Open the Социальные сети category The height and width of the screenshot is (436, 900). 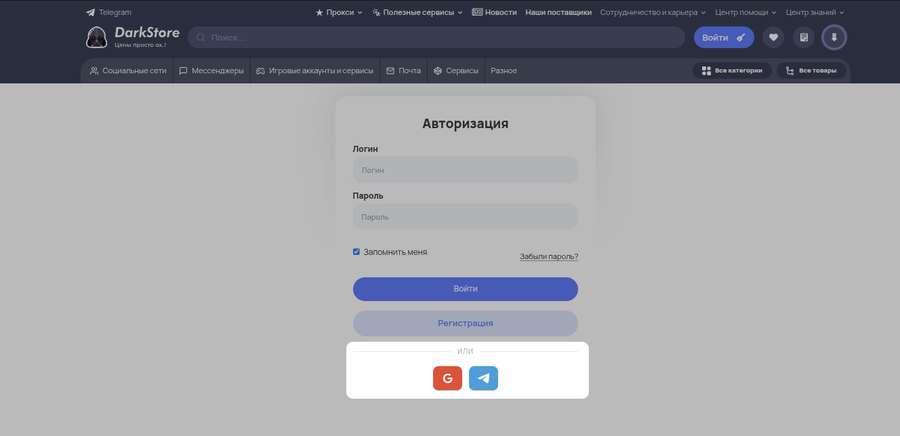pos(128,71)
